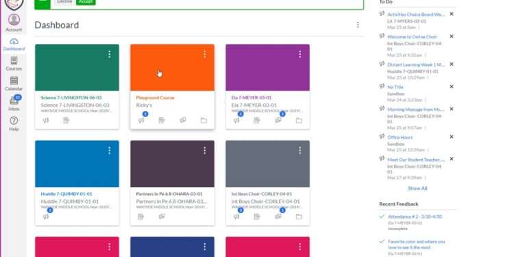Image resolution: width=514 pixels, height=257 pixels.
Task: Open announcements icon on Huddle 7-QUIMBY card
Action: tap(46, 217)
